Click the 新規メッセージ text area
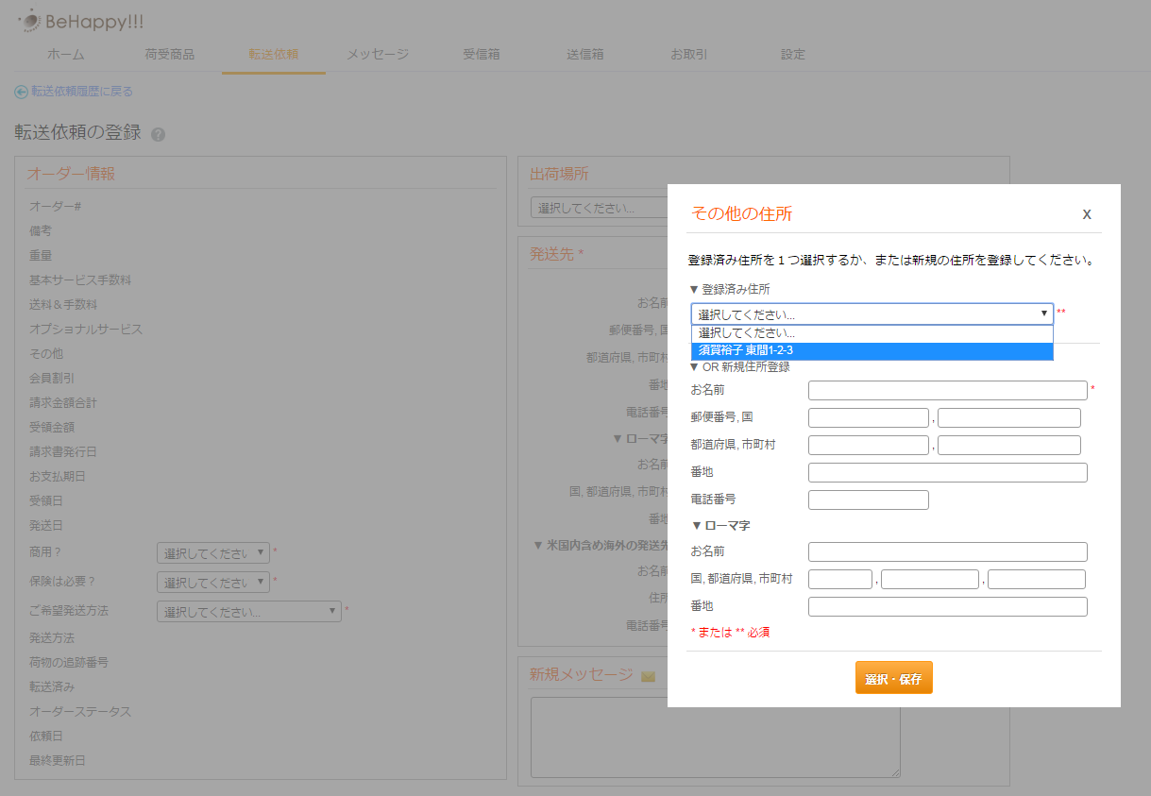Viewport: 1151px width, 796px height. pyautogui.click(x=714, y=737)
